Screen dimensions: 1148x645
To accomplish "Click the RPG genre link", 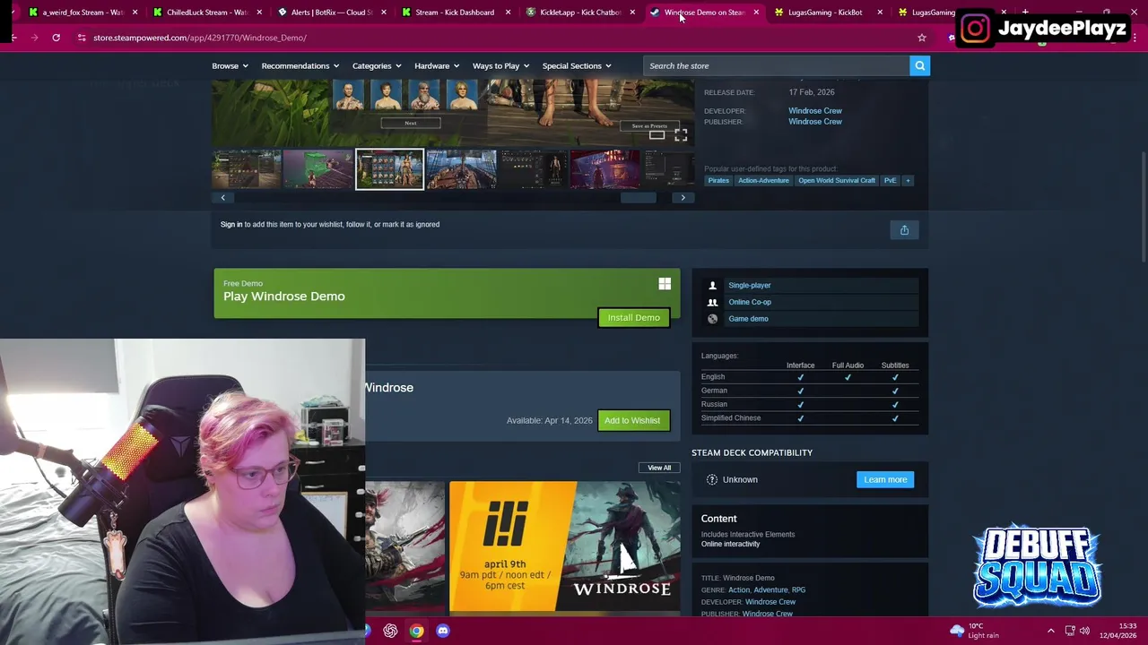I will click(798, 589).
